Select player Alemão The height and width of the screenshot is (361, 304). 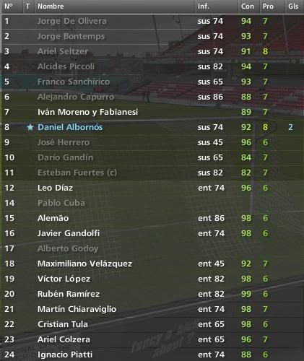pos(53,218)
